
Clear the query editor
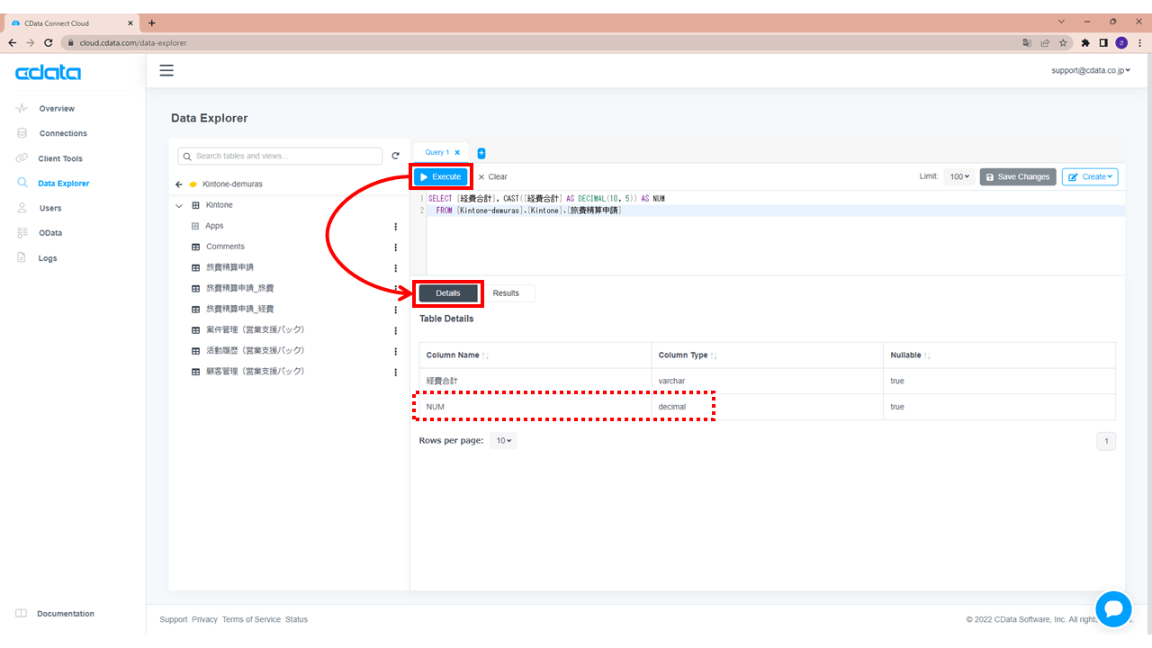492,177
